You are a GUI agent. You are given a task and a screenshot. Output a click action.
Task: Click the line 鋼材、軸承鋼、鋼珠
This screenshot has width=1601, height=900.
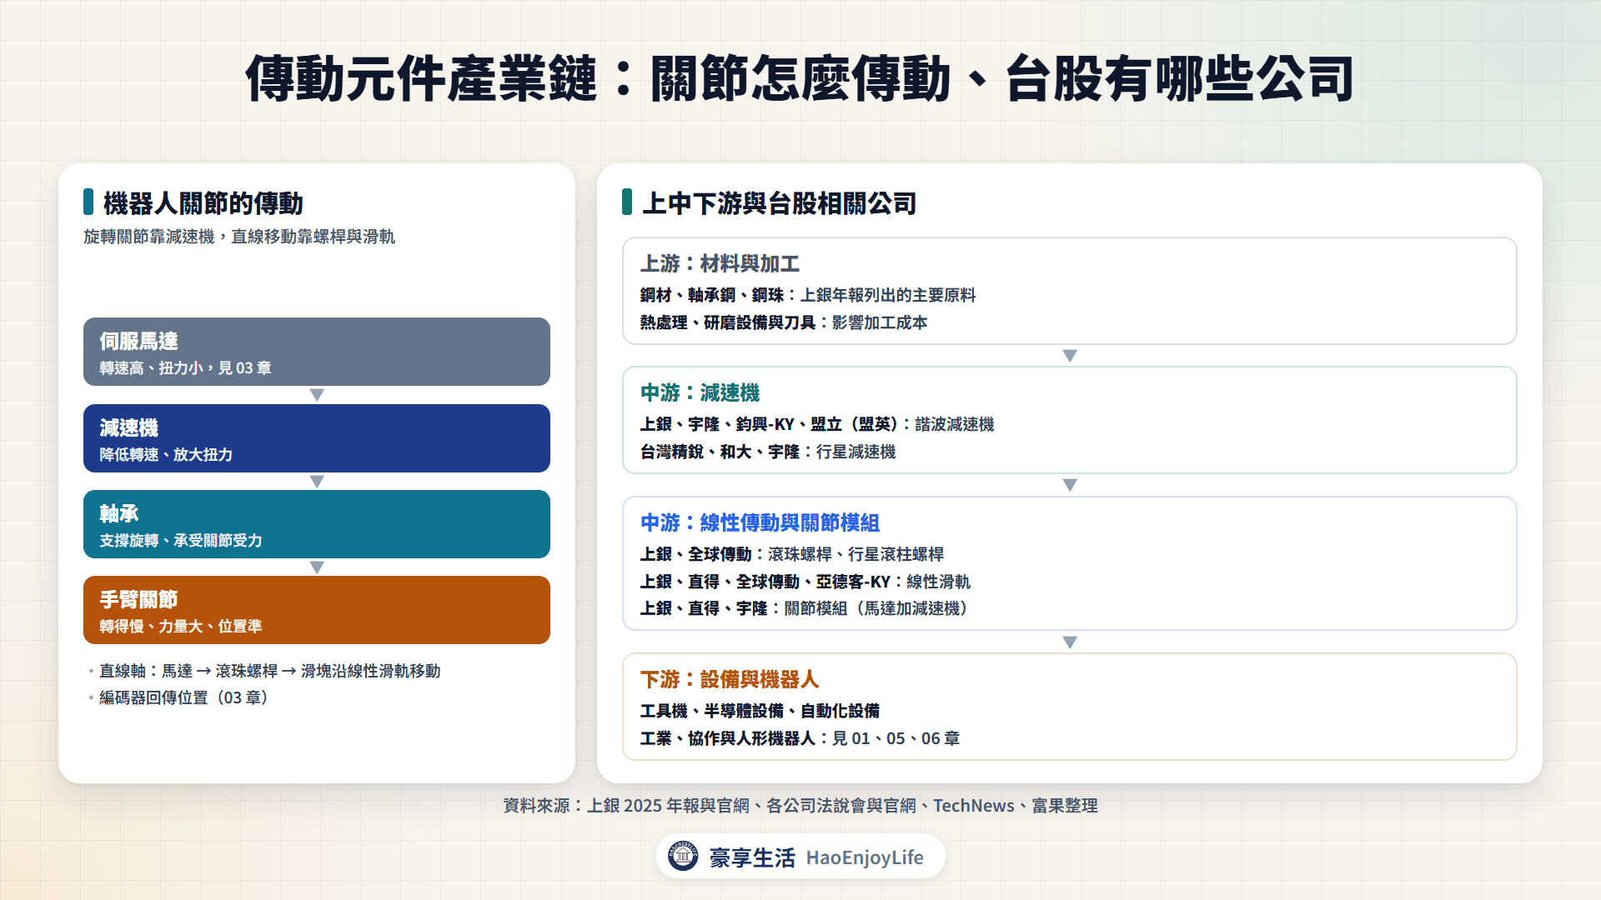807,295
